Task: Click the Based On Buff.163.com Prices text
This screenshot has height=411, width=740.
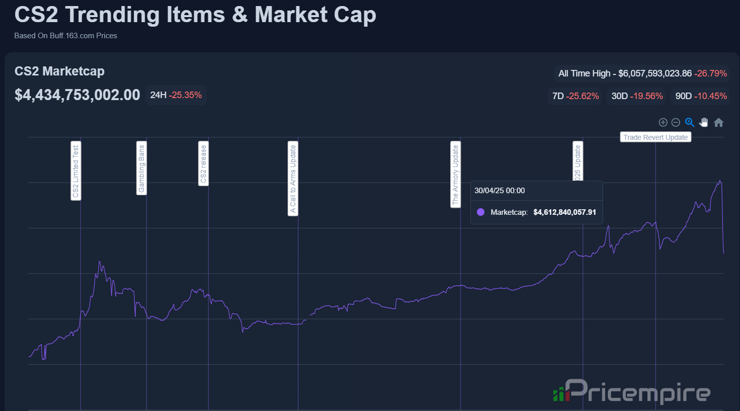Action: [65, 36]
